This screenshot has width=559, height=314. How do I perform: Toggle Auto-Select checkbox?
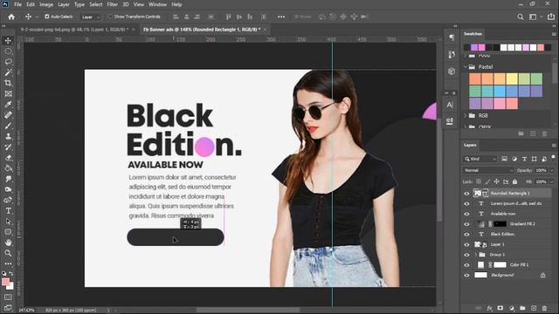pos(46,17)
